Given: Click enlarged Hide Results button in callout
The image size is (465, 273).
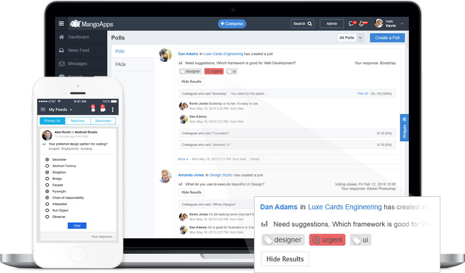Looking at the screenshot, I should click(x=285, y=259).
